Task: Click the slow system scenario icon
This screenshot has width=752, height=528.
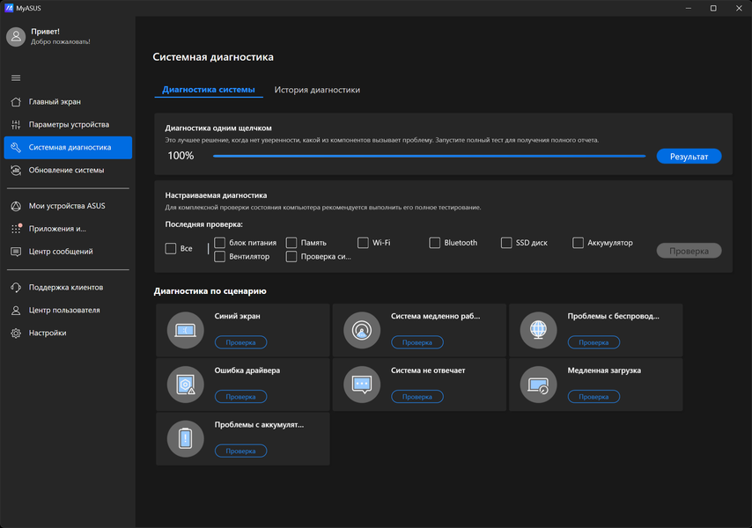Action: [x=361, y=330]
